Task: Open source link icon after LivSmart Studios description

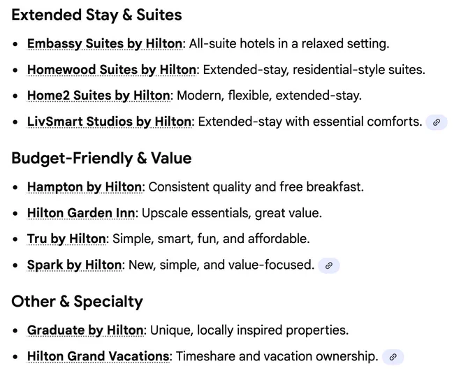Action: [x=436, y=122]
